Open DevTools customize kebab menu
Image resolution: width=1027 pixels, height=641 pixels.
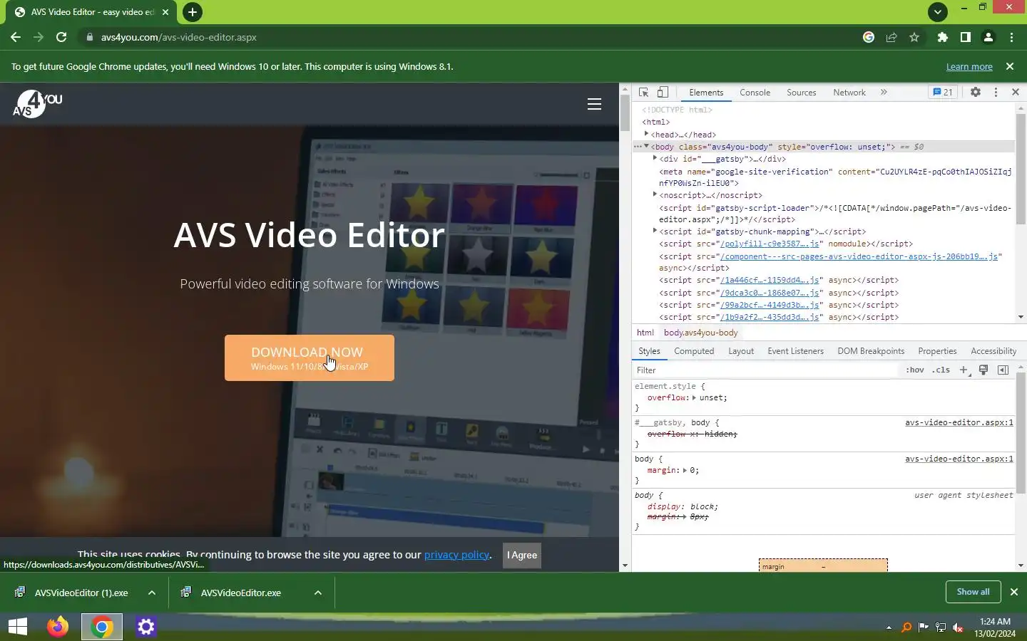pos(996,93)
